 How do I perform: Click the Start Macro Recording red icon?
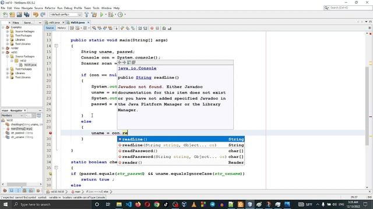pos(152,28)
